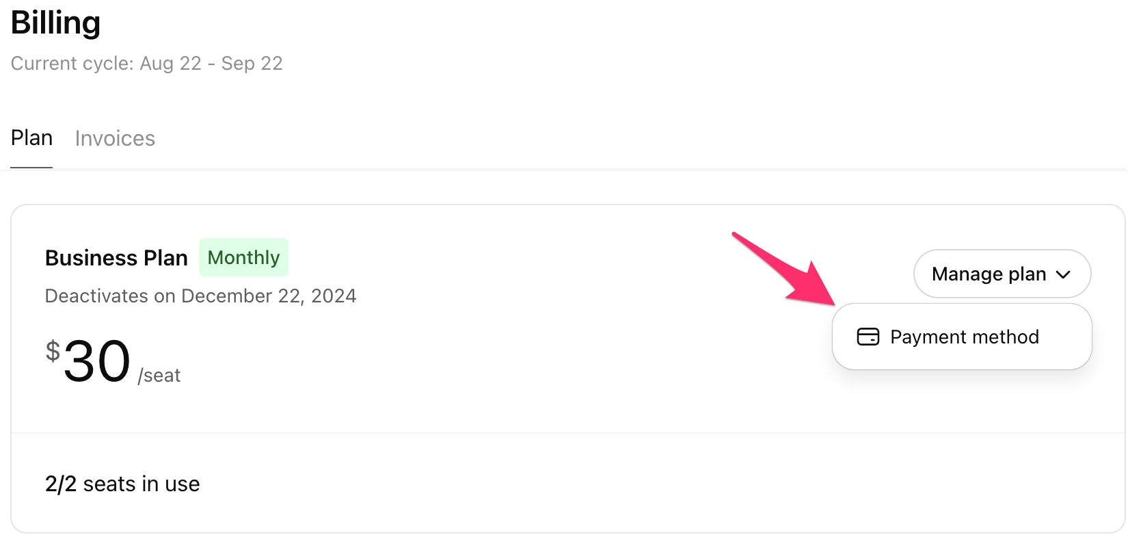The width and height of the screenshot is (1128, 535).
Task: Switch to the Invoices tab
Action: 115,138
